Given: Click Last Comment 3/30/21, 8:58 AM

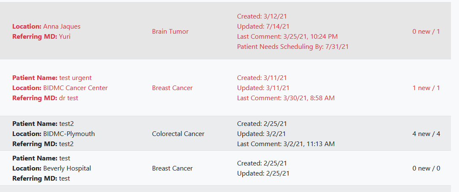Looking at the screenshot, I should (286, 98).
